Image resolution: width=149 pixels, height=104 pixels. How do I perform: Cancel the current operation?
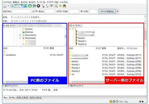pyautogui.click(x=38, y=6)
